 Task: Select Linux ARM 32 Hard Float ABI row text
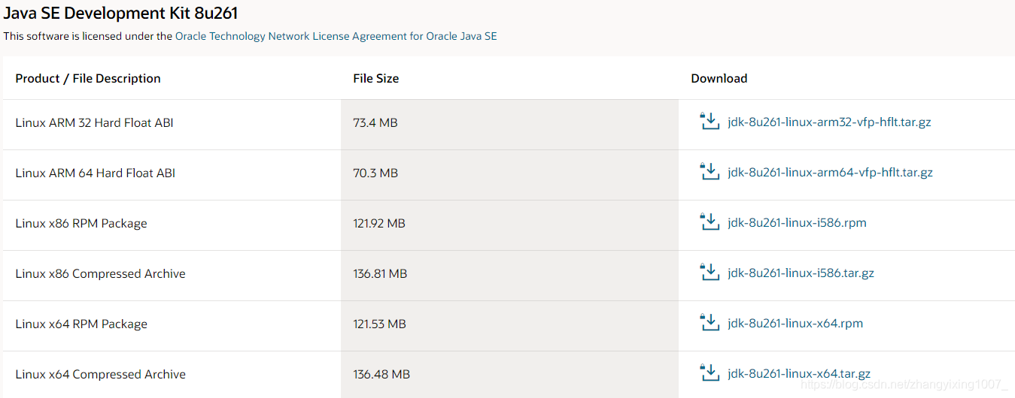[94, 122]
